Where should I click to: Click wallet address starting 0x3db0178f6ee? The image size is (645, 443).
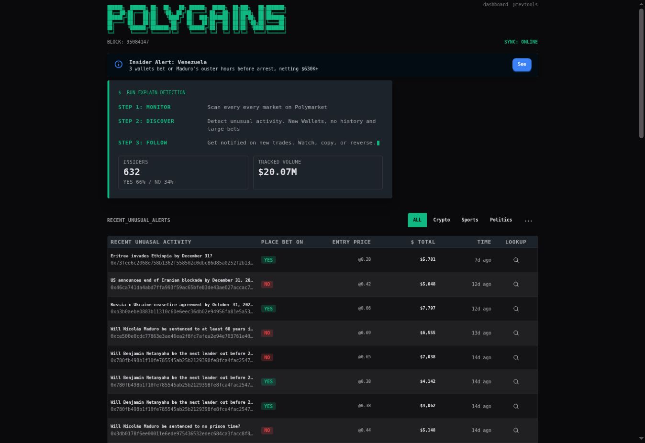coord(182,434)
